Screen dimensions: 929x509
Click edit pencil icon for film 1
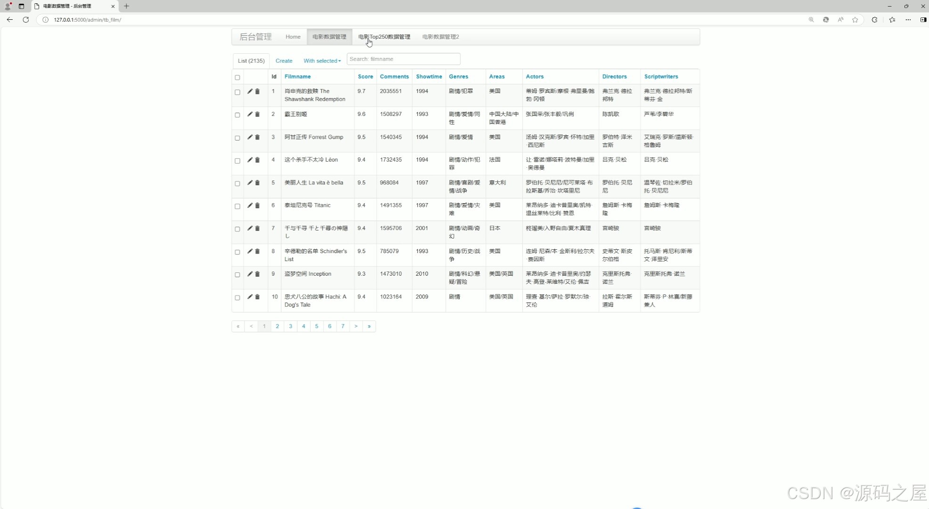pos(250,91)
